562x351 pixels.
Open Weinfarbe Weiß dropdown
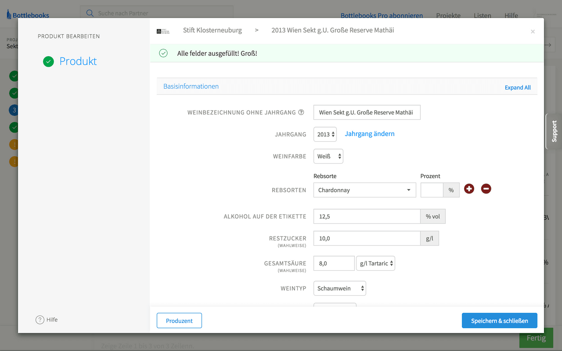328,156
